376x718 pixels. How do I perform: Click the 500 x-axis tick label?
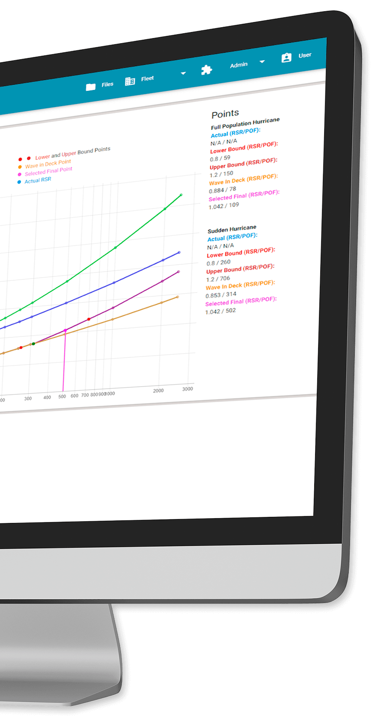[62, 396]
